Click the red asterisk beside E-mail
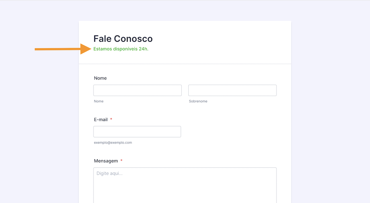This screenshot has width=370, height=203. (111, 119)
